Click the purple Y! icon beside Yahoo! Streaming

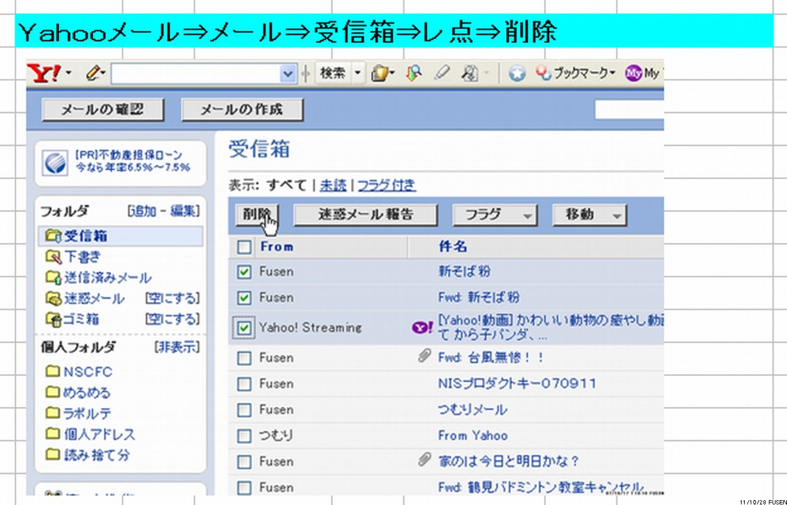422,328
